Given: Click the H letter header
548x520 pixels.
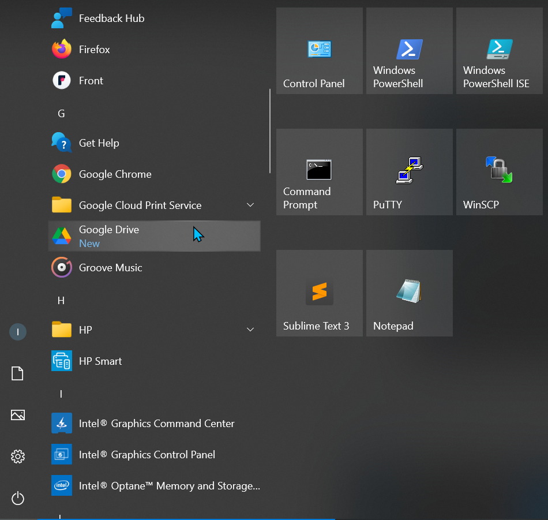Looking at the screenshot, I should point(61,300).
